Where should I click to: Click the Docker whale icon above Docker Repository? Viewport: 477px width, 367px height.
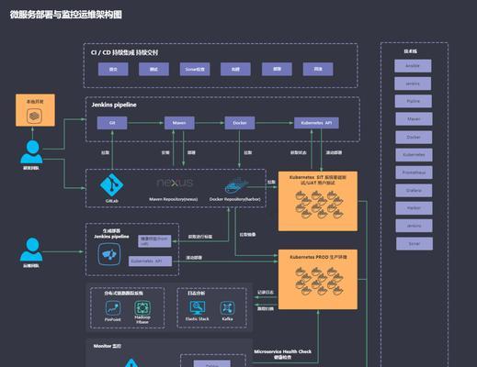click(x=236, y=185)
